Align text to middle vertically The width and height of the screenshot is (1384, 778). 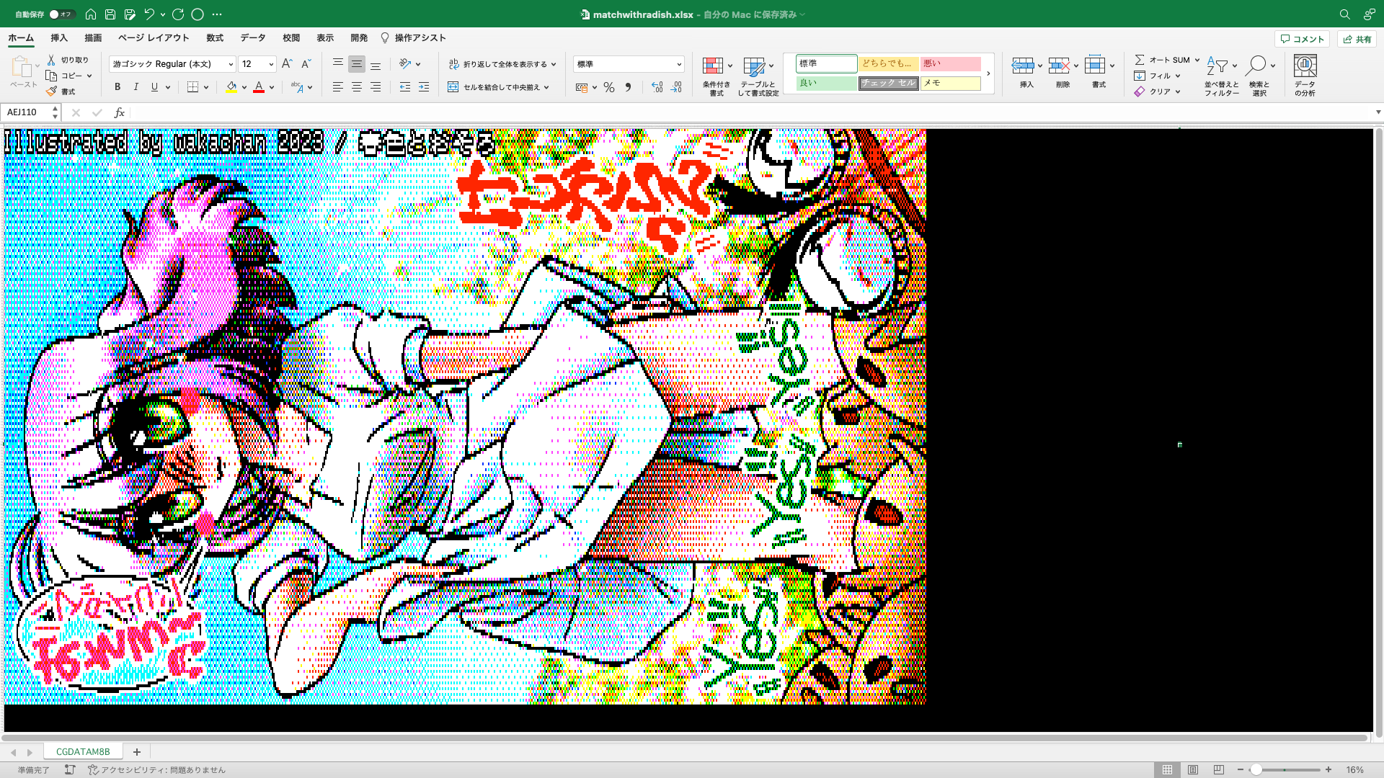[x=356, y=64]
